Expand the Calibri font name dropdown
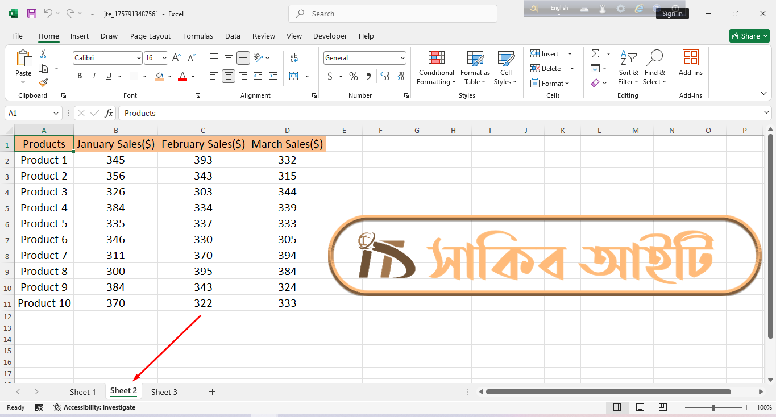Image resolution: width=776 pixels, height=417 pixels. pyautogui.click(x=139, y=58)
